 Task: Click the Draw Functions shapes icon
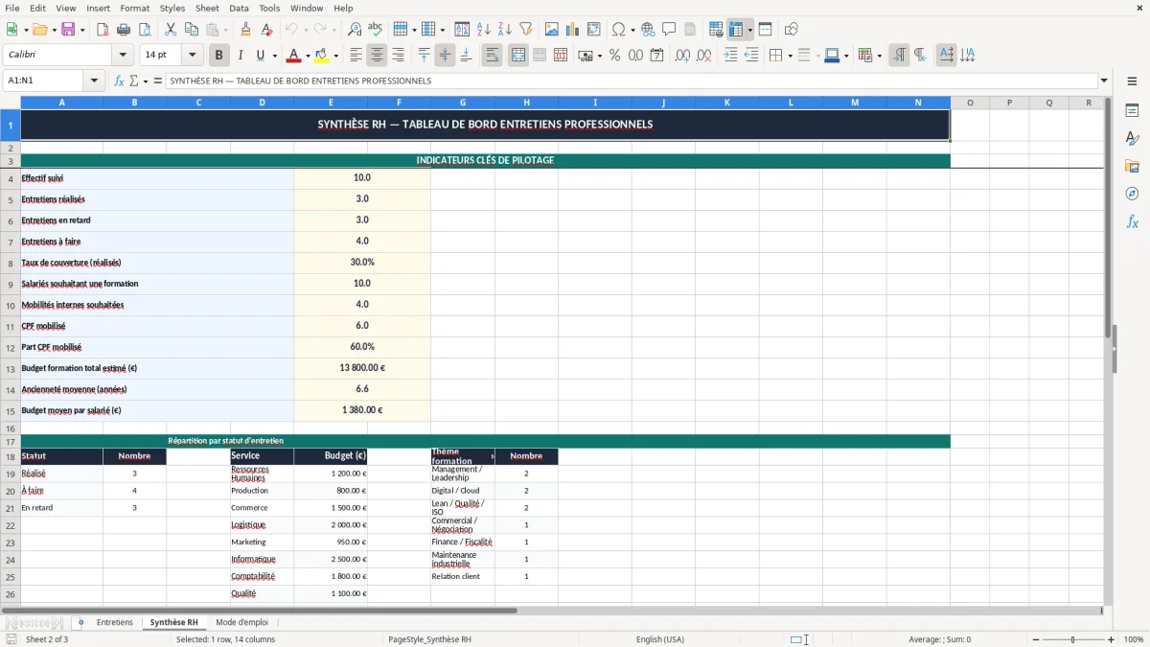tap(792, 30)
